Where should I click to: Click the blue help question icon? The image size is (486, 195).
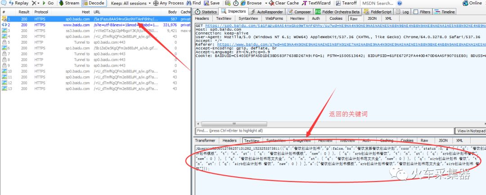(400, 3)
